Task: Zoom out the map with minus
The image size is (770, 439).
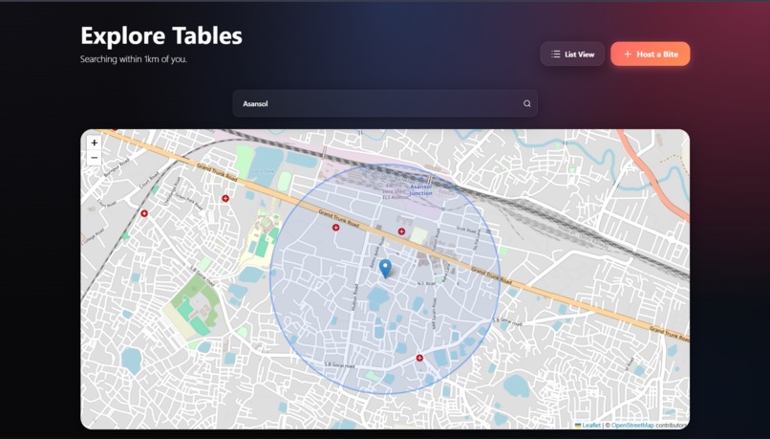Action: [95, 158]
